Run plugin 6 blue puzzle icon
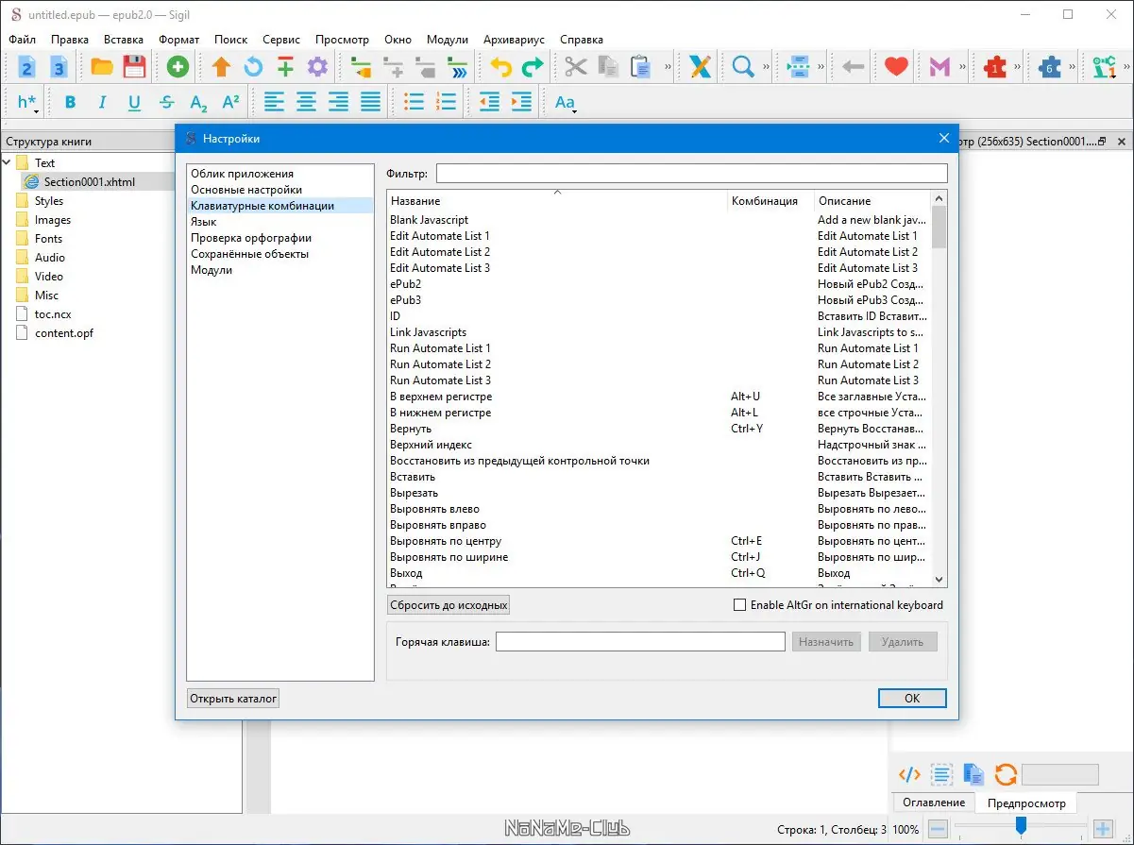Viewport: 1134px width, 845px height. [x=1050, y=67]
